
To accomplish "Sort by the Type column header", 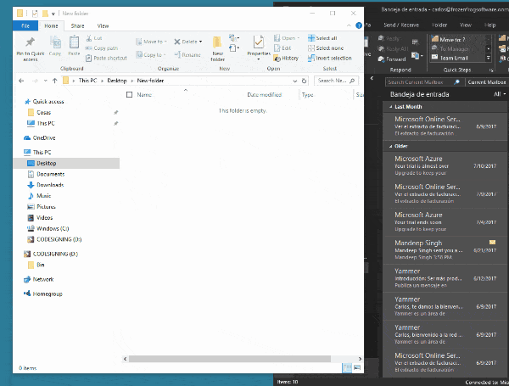I will pos(307,95).
